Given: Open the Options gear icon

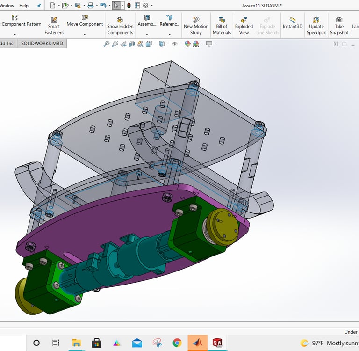Looking at the screenshot, I should (145, 6).
